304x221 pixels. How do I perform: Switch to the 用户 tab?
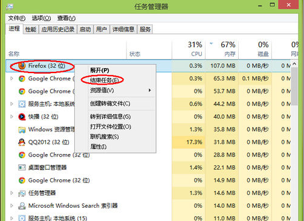tap(102, 30)
